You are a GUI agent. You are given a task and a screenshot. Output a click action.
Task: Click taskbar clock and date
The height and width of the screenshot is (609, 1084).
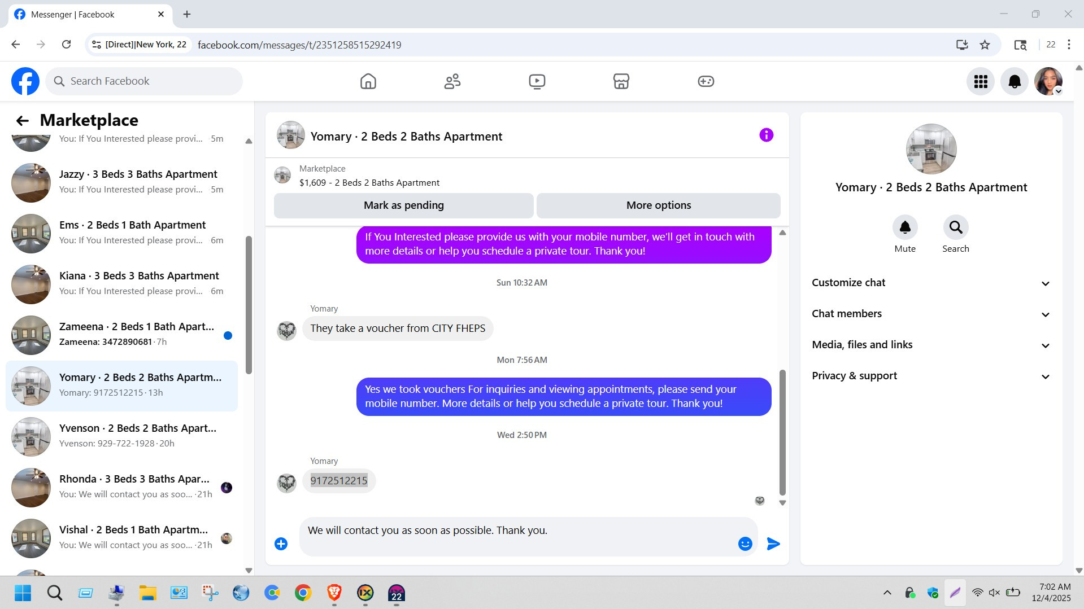click(x=1051, y=593)
